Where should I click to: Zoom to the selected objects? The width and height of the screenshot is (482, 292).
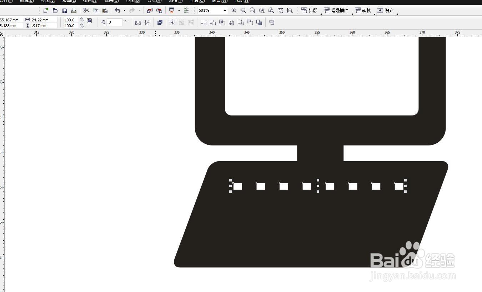click(x=253, y=11)
